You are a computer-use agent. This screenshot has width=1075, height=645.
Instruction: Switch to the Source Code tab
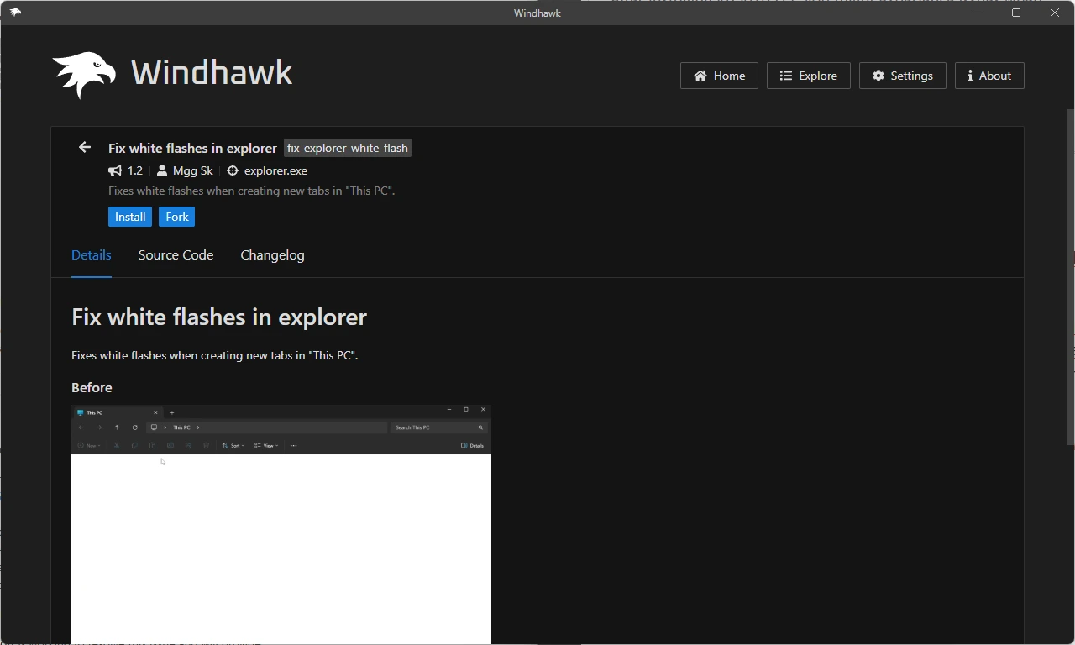pos(176,255)
